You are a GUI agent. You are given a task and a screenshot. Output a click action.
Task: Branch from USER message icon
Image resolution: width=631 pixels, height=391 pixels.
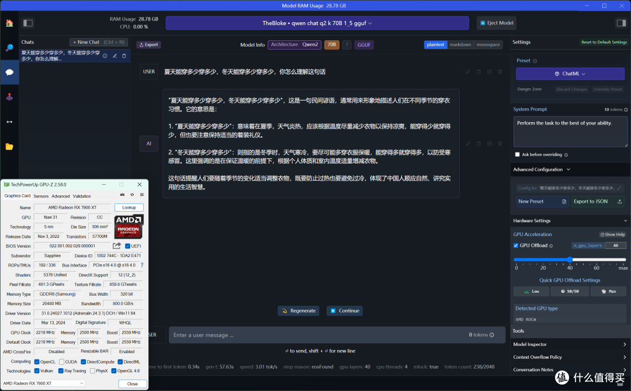[x=467, y=72]
